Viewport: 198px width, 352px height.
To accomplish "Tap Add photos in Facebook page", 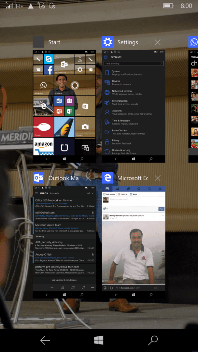I will coord(109,194).
